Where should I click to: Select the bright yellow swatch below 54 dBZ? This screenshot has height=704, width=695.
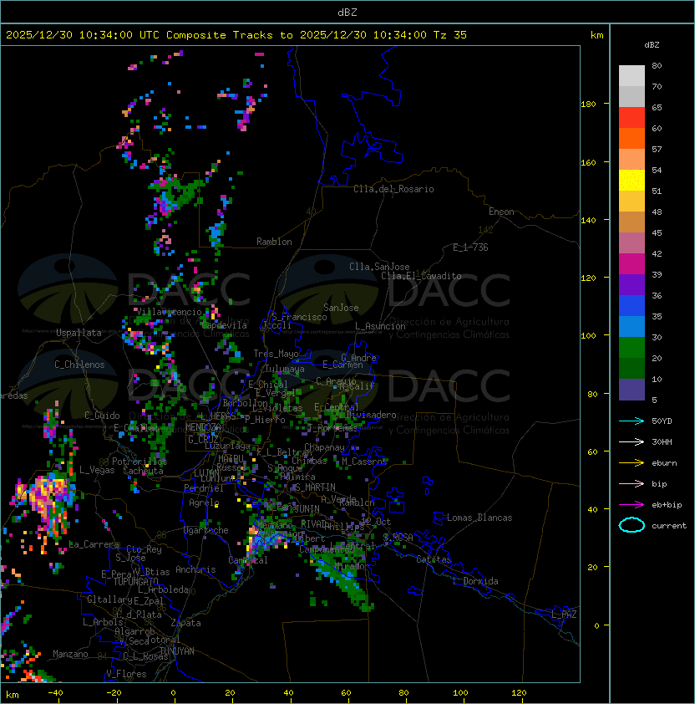point(632,180)
